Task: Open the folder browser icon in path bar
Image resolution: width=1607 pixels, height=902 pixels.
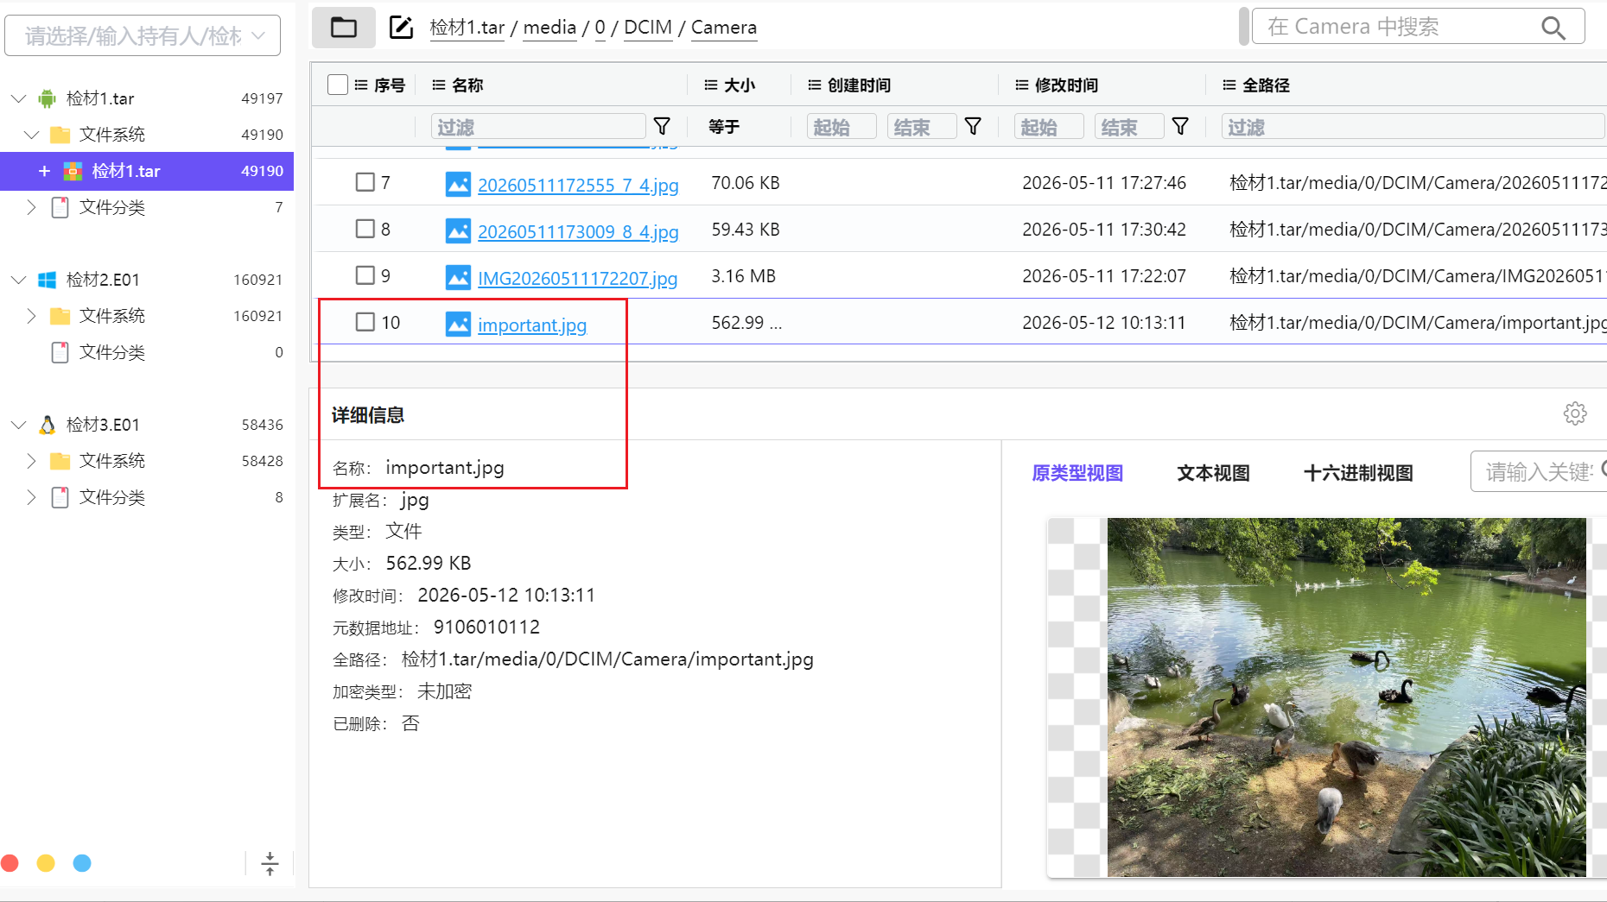Action: [344, 28]
